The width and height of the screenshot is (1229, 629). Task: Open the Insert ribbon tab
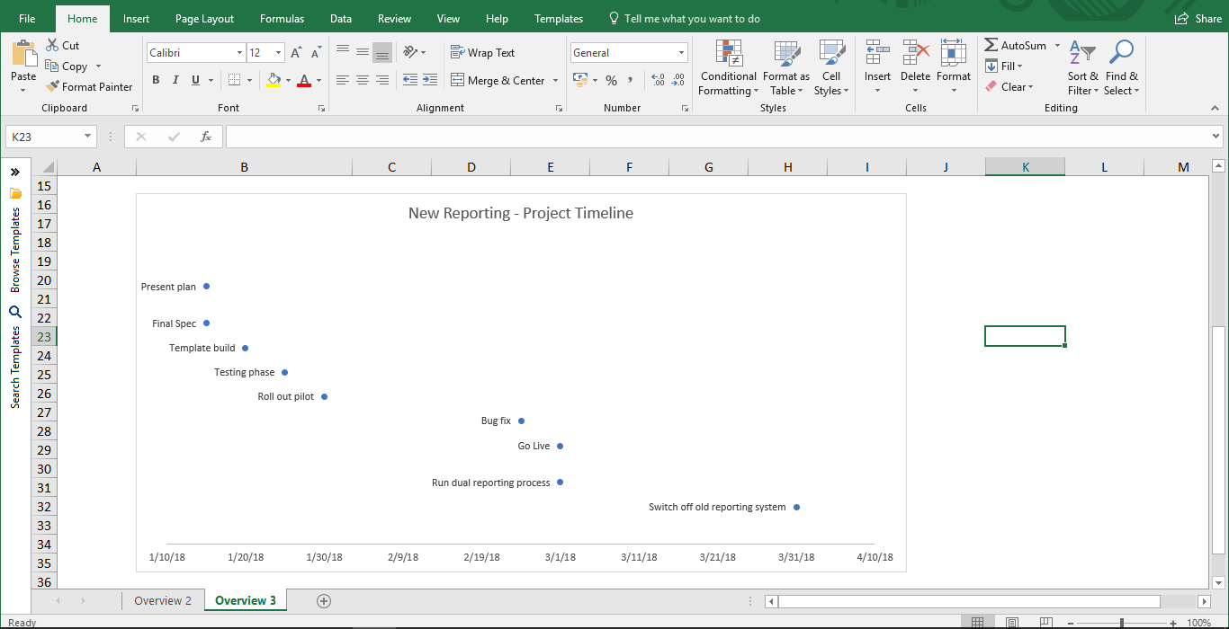pyautogui.click(x=137, y=18)
